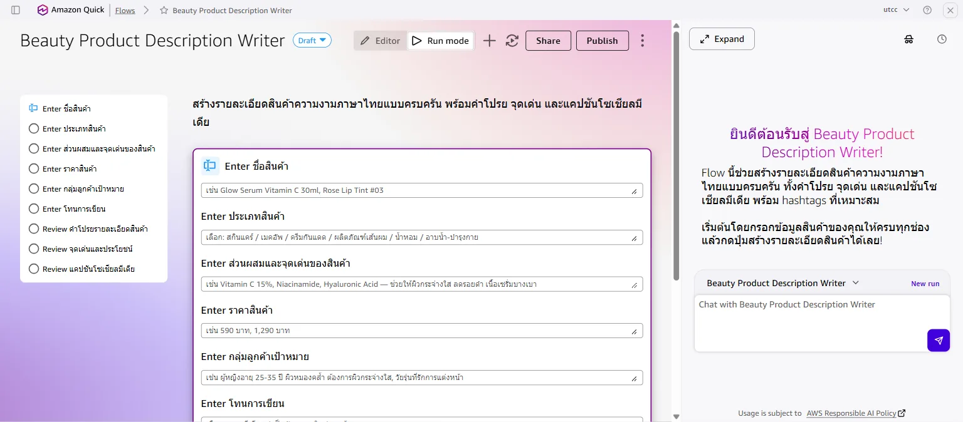Click the refresh flow icon
The image size is (963, 422).
512,41
